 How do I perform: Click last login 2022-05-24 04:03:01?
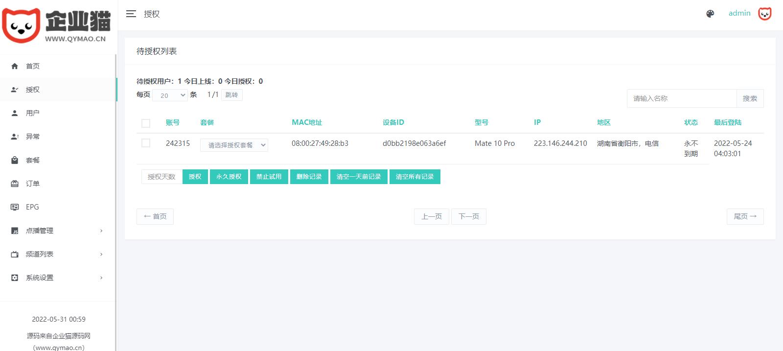tap(733, 148)
